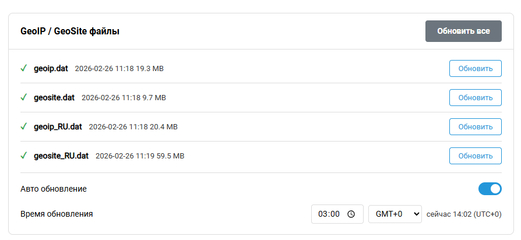
Task: Click the current time сейчас 14:02 text
Action: pos(463,214)
